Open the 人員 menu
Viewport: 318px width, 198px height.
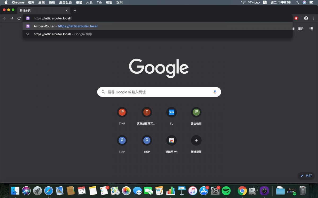(x=89, y=2)
